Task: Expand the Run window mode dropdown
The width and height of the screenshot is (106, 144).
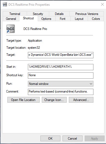Action: (x=61, y=84)
